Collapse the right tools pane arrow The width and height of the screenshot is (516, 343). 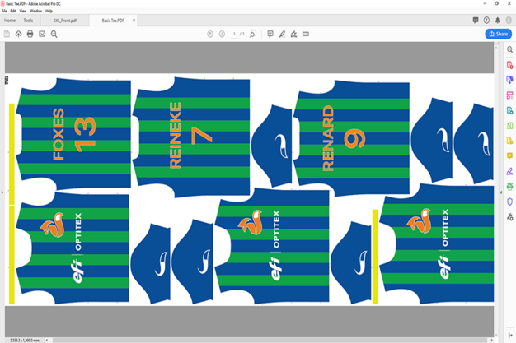point(500,193)
